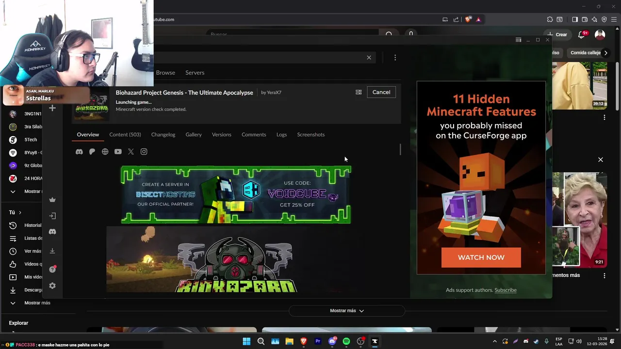Close the CurseForge modpack panel with X
This screenshot has height=349, width=621.
click(x=369, y=58)
